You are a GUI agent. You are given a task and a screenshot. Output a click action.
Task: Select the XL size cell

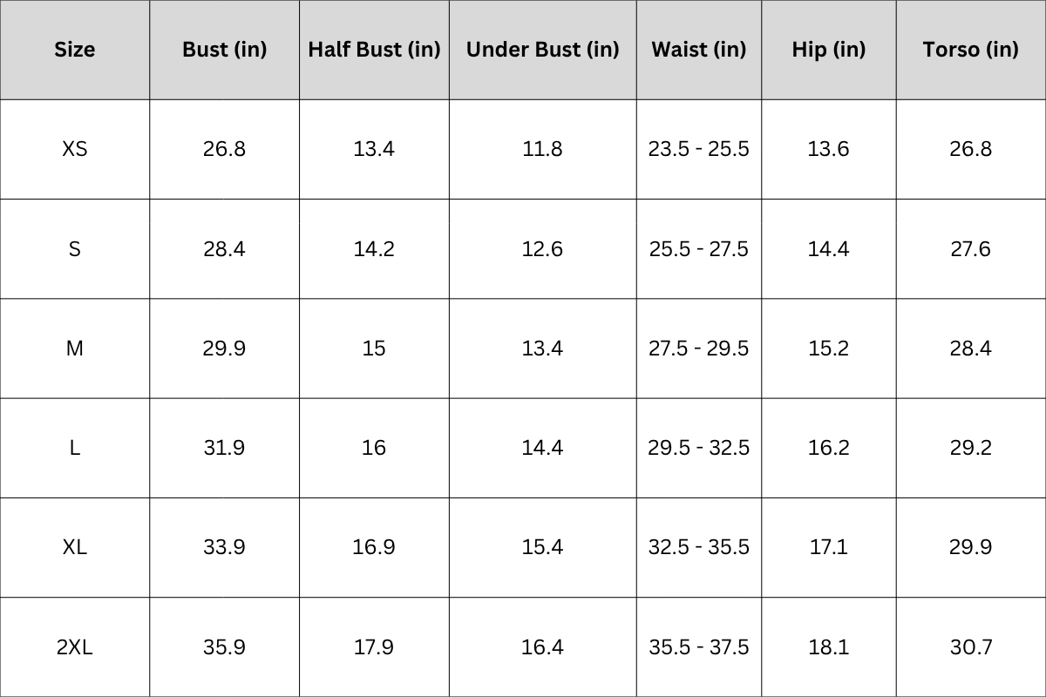[x=75, y=547]
